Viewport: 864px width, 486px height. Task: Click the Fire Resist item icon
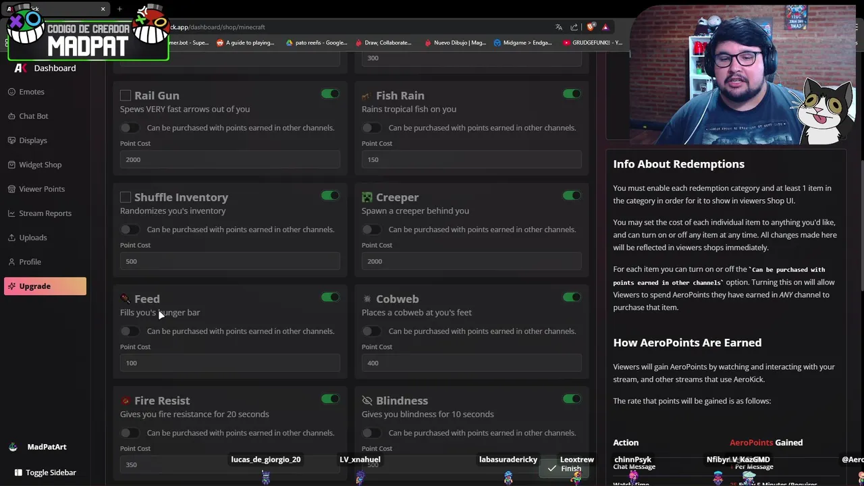126,400
